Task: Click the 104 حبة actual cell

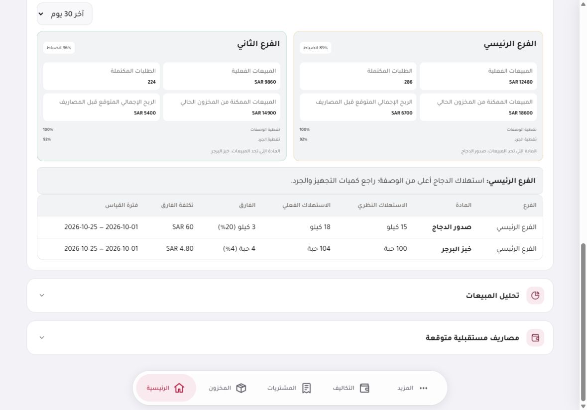Action: (319, 249)
